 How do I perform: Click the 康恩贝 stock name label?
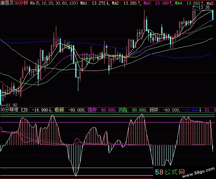(7, 3)
